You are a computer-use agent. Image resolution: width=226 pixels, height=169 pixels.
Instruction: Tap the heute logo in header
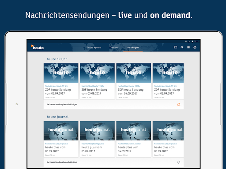coord(37,47)
